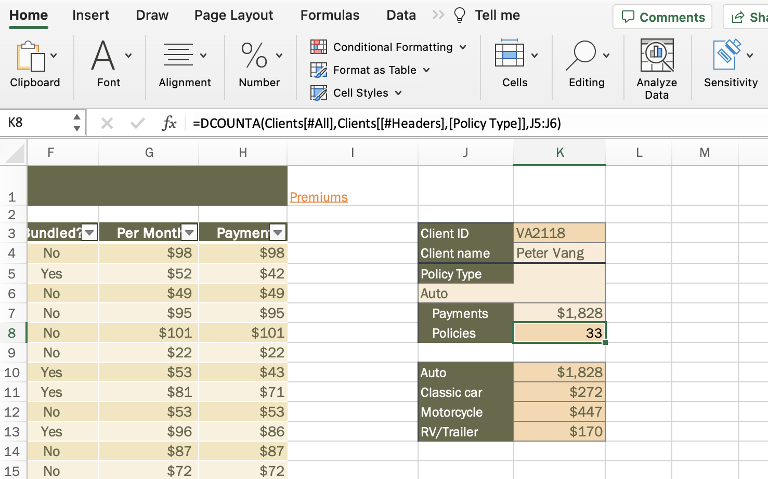Select the Classic car label cell

tap(466, 392)
